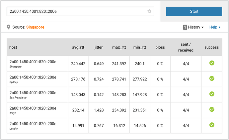Click success checkmark for San Francisco row
Viewport: 229px width, 140px height.
coord(212,94)
